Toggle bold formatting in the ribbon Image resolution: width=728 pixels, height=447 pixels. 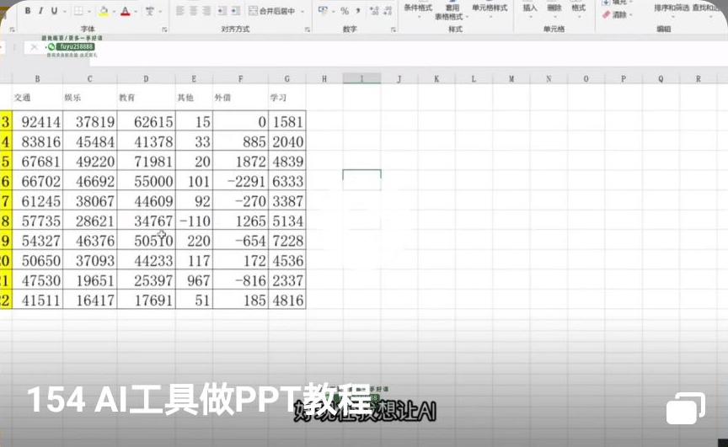point(28,11)
